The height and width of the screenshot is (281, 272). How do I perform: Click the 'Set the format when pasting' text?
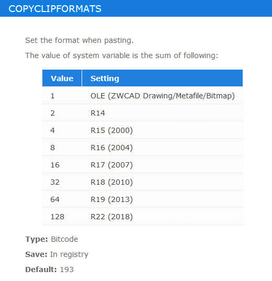pos(80,40)
